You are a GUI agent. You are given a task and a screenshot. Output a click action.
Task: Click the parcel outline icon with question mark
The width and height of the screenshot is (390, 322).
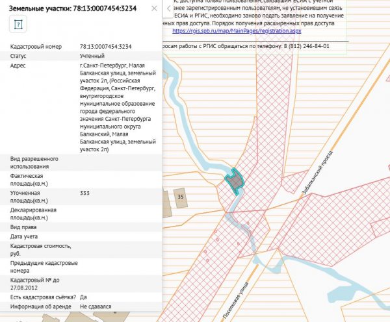18,25
